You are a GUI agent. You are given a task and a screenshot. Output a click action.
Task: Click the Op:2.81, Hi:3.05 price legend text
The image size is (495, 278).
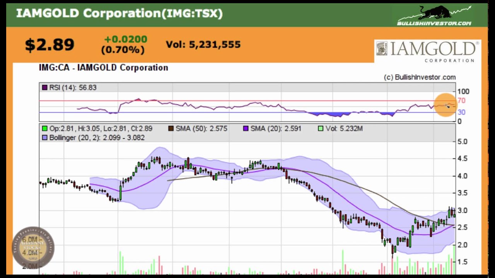(101, 129)
